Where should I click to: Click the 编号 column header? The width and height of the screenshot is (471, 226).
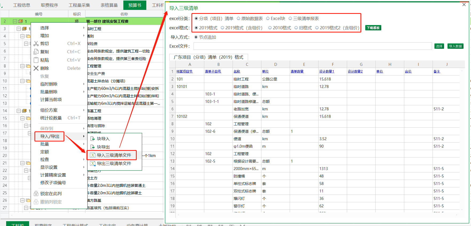coord(39,14)
